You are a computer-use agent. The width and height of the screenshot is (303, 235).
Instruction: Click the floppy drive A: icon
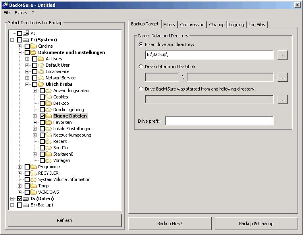pos(26,33)
